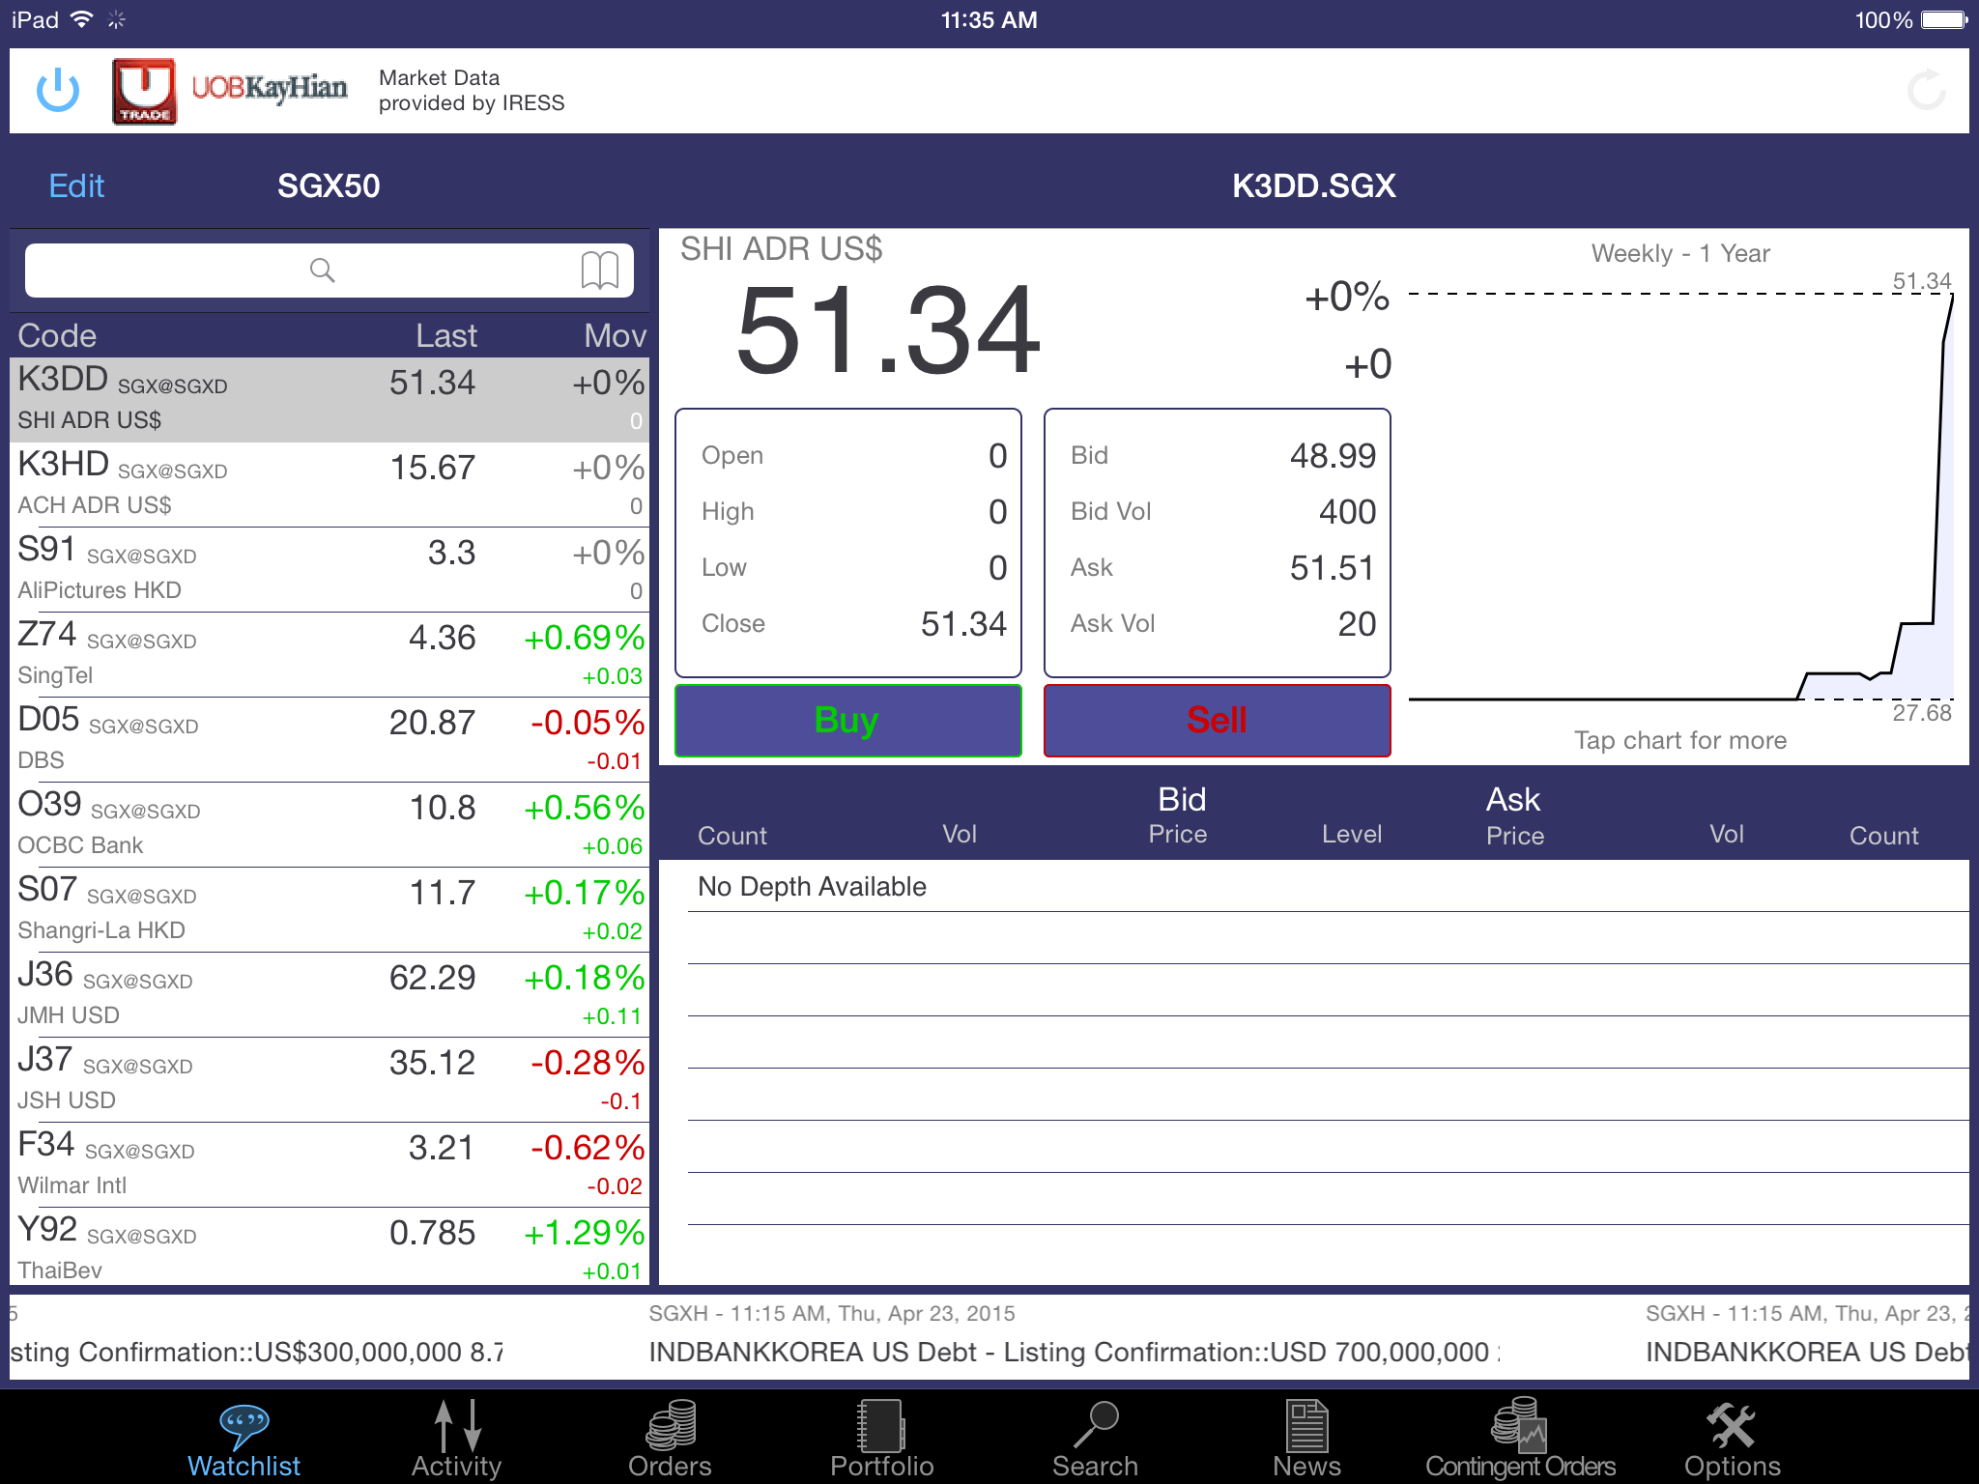This screenshot has height=1484, width=1979.
Task: Select the K3DD SHI ADR row
Action: pyautogui.click(x=330, y=400)
